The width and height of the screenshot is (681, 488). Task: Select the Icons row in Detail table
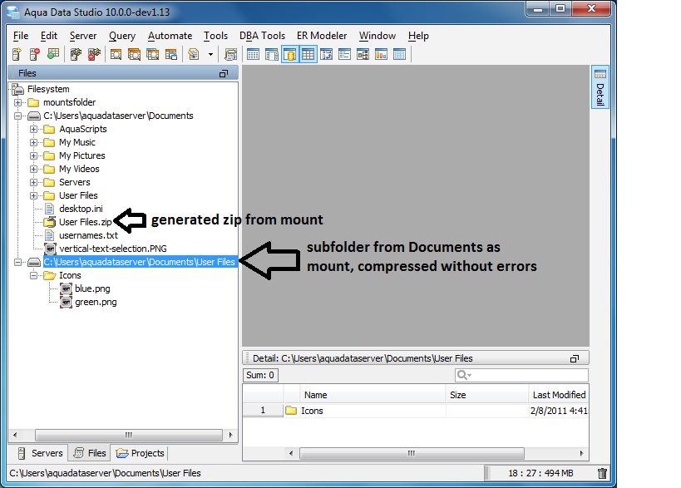coord(415,411)
